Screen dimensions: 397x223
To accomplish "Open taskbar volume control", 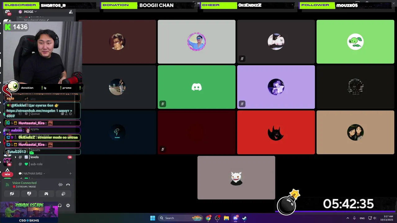I will (375, 218).
